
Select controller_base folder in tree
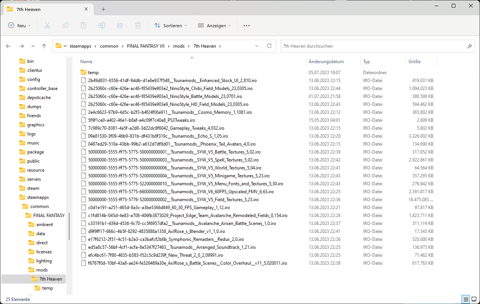pyautogui.click(x=42, y=88)
